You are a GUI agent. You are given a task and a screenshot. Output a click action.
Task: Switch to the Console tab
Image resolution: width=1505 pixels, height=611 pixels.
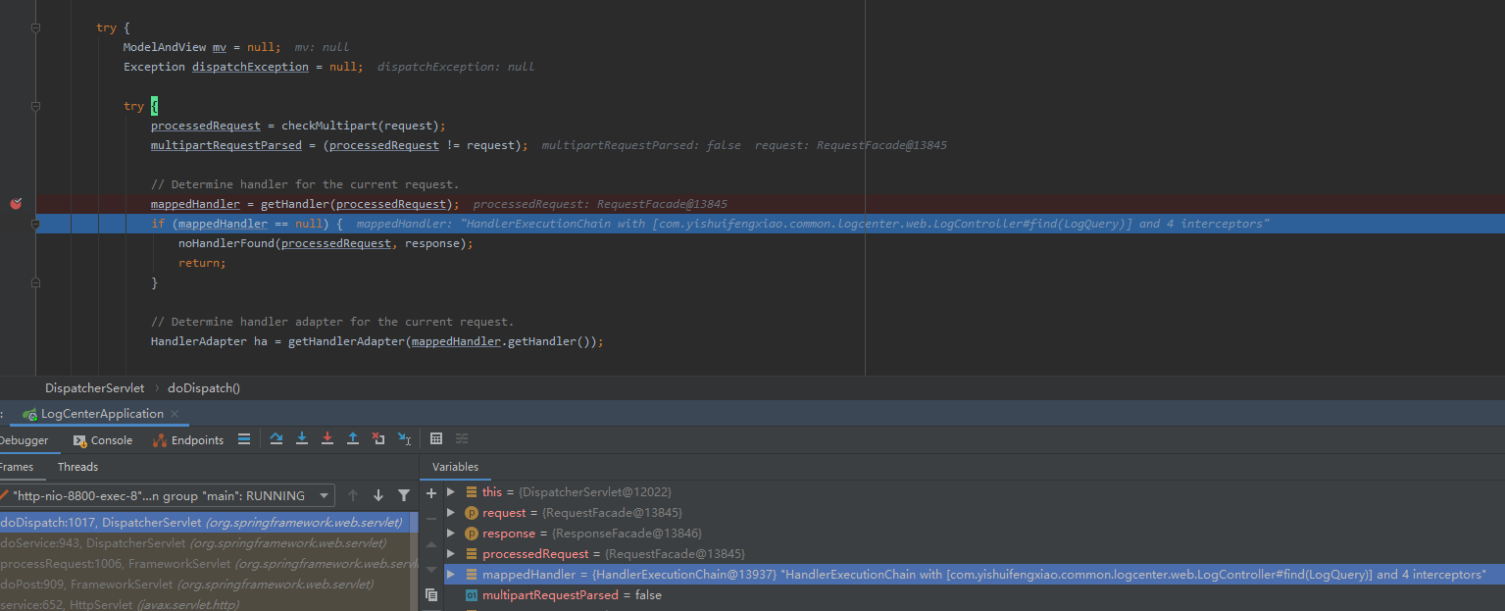103,440
